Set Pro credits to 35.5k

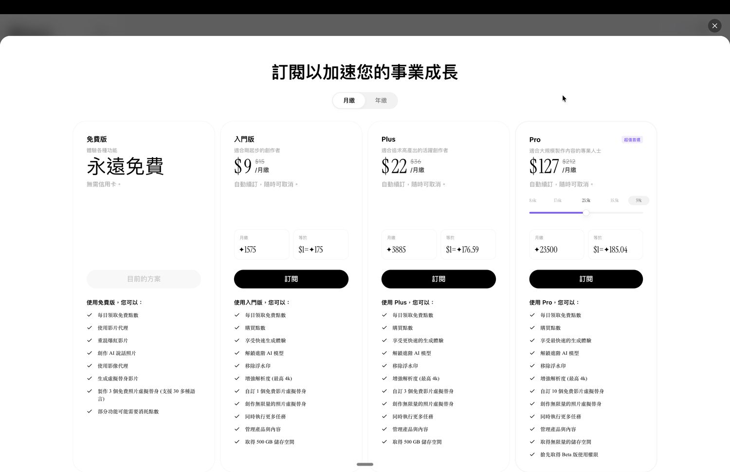tap(614, 200)
